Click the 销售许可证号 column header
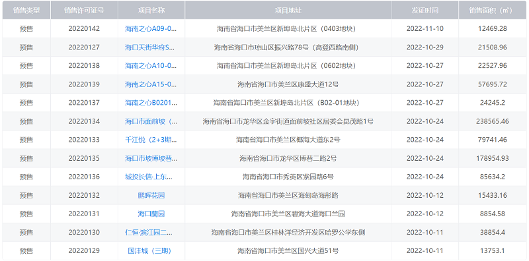The width and height of the screenshot is (529, 261). pos(84,10)
